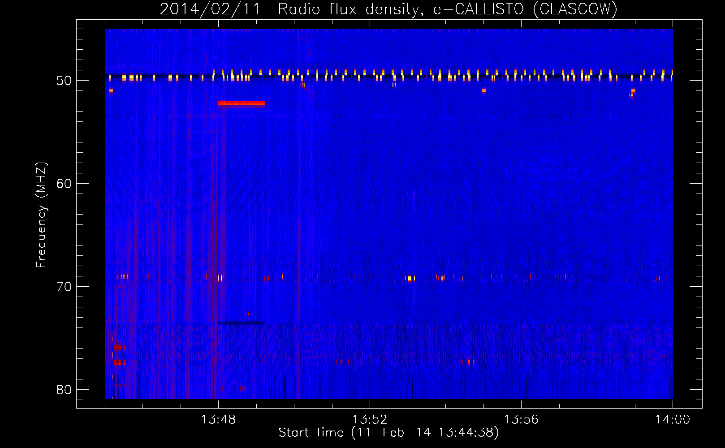Click the long red horizontal burst near 52 MHz
This screenshot has width=725, height=448.
point(242,103)
